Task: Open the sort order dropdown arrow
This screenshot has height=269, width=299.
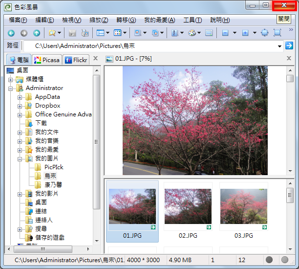Action: 182,33
